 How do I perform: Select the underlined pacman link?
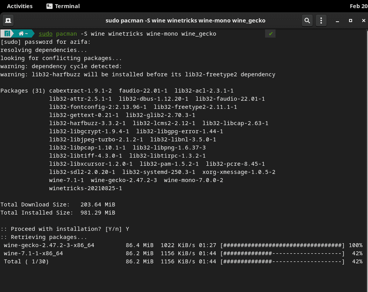click(67, 34)
